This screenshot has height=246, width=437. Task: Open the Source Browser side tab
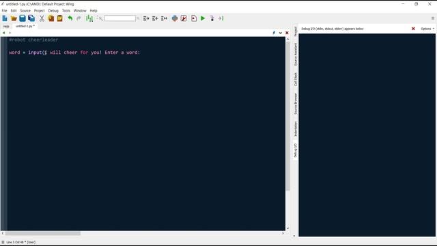pos(296,104)
